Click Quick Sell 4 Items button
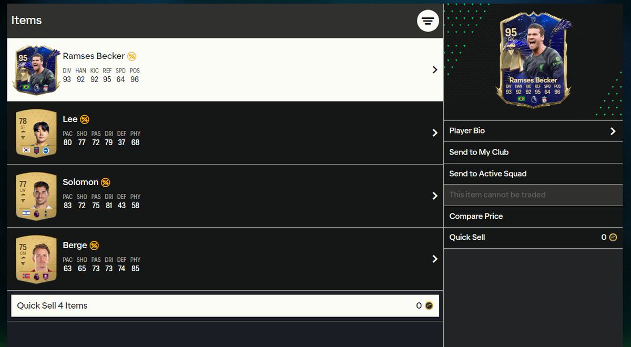Viewport: 631px width, 347px height. (x=225, y=305)
